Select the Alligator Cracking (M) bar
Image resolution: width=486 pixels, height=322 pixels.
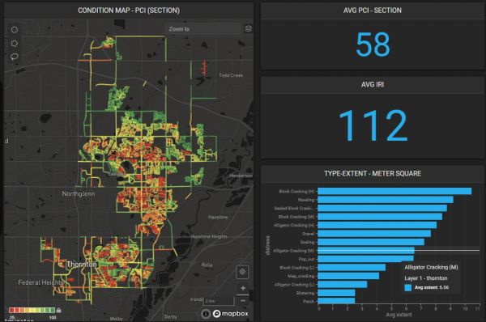(x=366, y=251)
